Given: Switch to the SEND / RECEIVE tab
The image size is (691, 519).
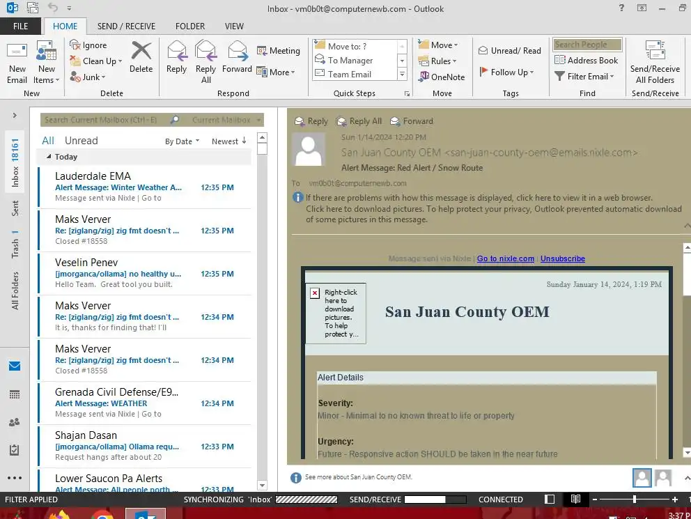Looking at the screenshot, I should (x=127, y=26).
